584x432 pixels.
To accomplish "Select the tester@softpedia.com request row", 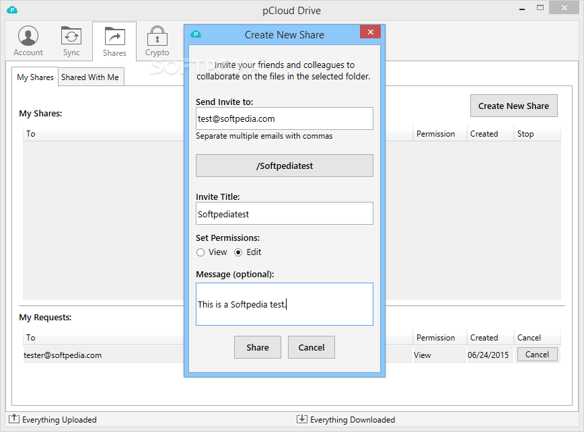I will [x=104, y=355].
